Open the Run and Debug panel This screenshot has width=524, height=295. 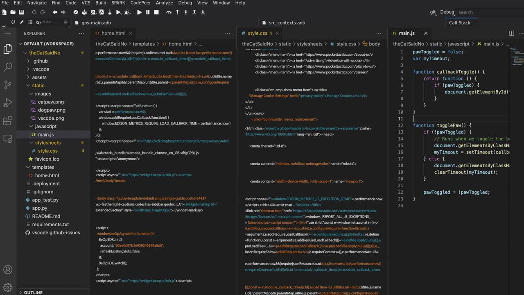[x=7, y=103]
